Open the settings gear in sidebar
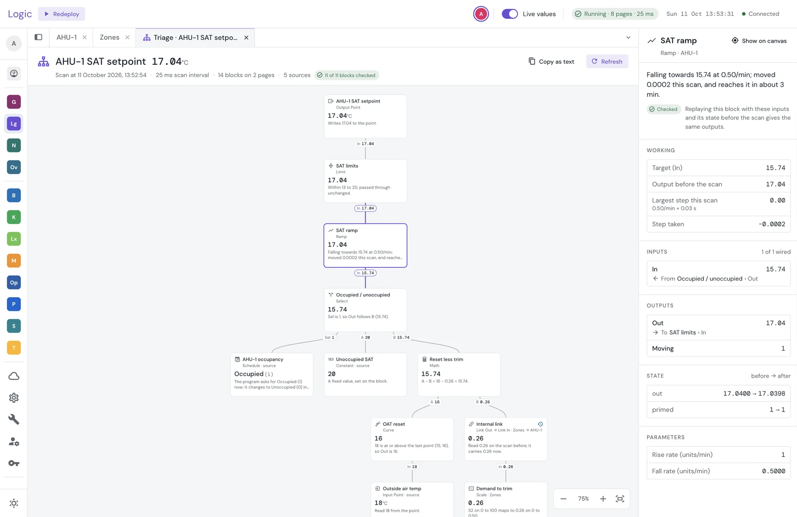The height and width of the screenshot is (517, 797). point(14,398)
